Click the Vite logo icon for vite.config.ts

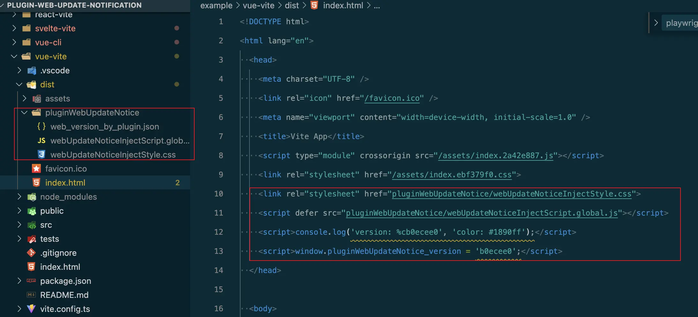[x=31, y=309]
